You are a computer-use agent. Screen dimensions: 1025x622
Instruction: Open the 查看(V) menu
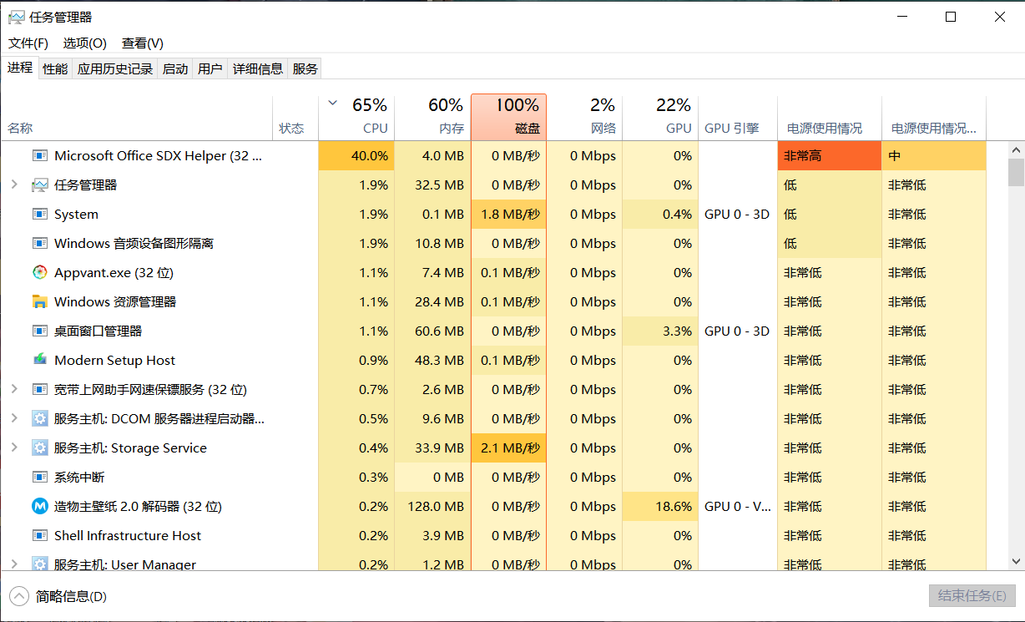click(x=143, y=43)
